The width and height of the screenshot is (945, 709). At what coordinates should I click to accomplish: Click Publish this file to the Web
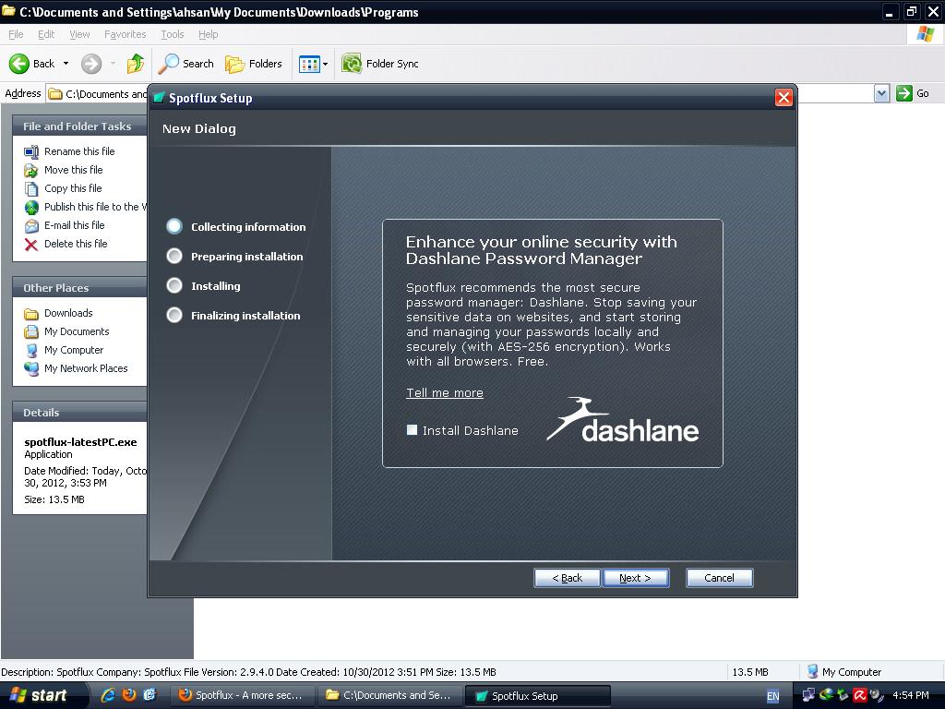click(x=95, y=207)
